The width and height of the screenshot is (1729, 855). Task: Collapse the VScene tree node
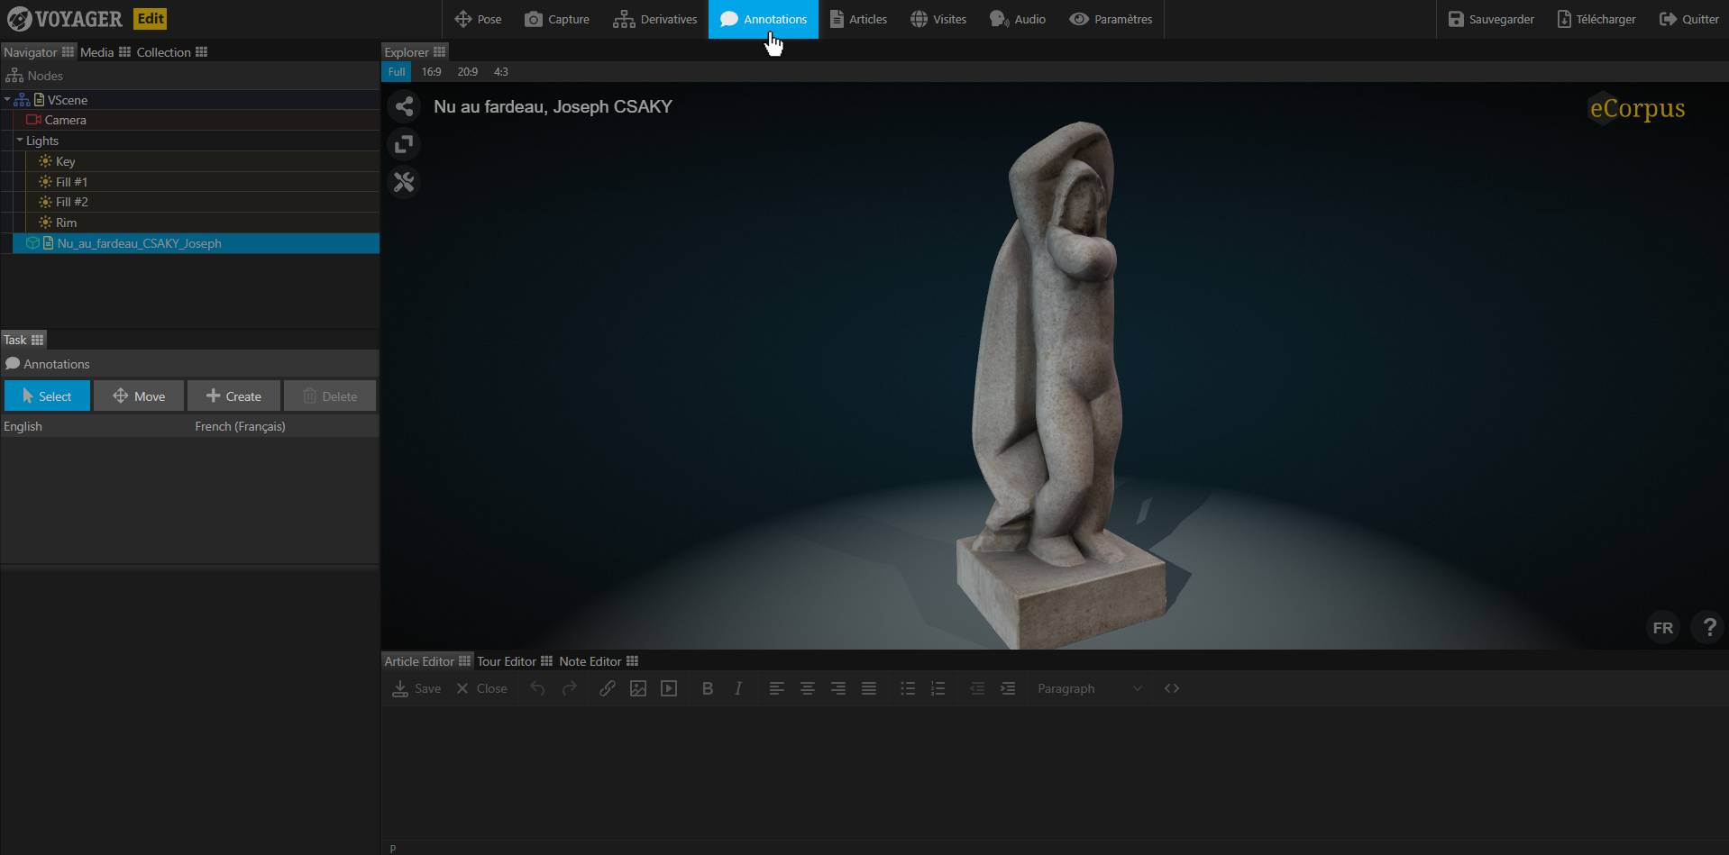point(7,100)
